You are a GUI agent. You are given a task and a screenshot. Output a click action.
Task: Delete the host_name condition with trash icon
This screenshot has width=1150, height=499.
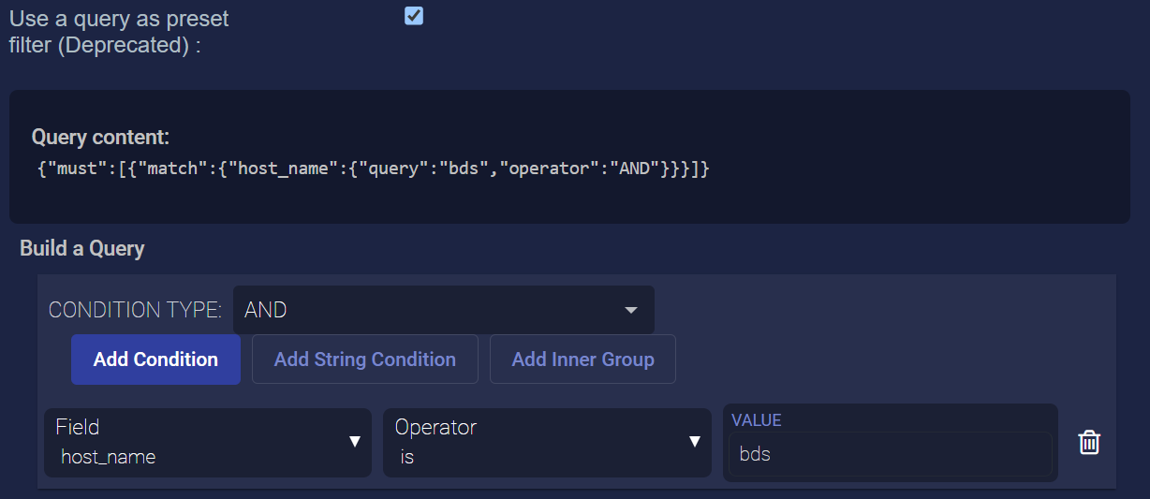(x=1088, y=443)
